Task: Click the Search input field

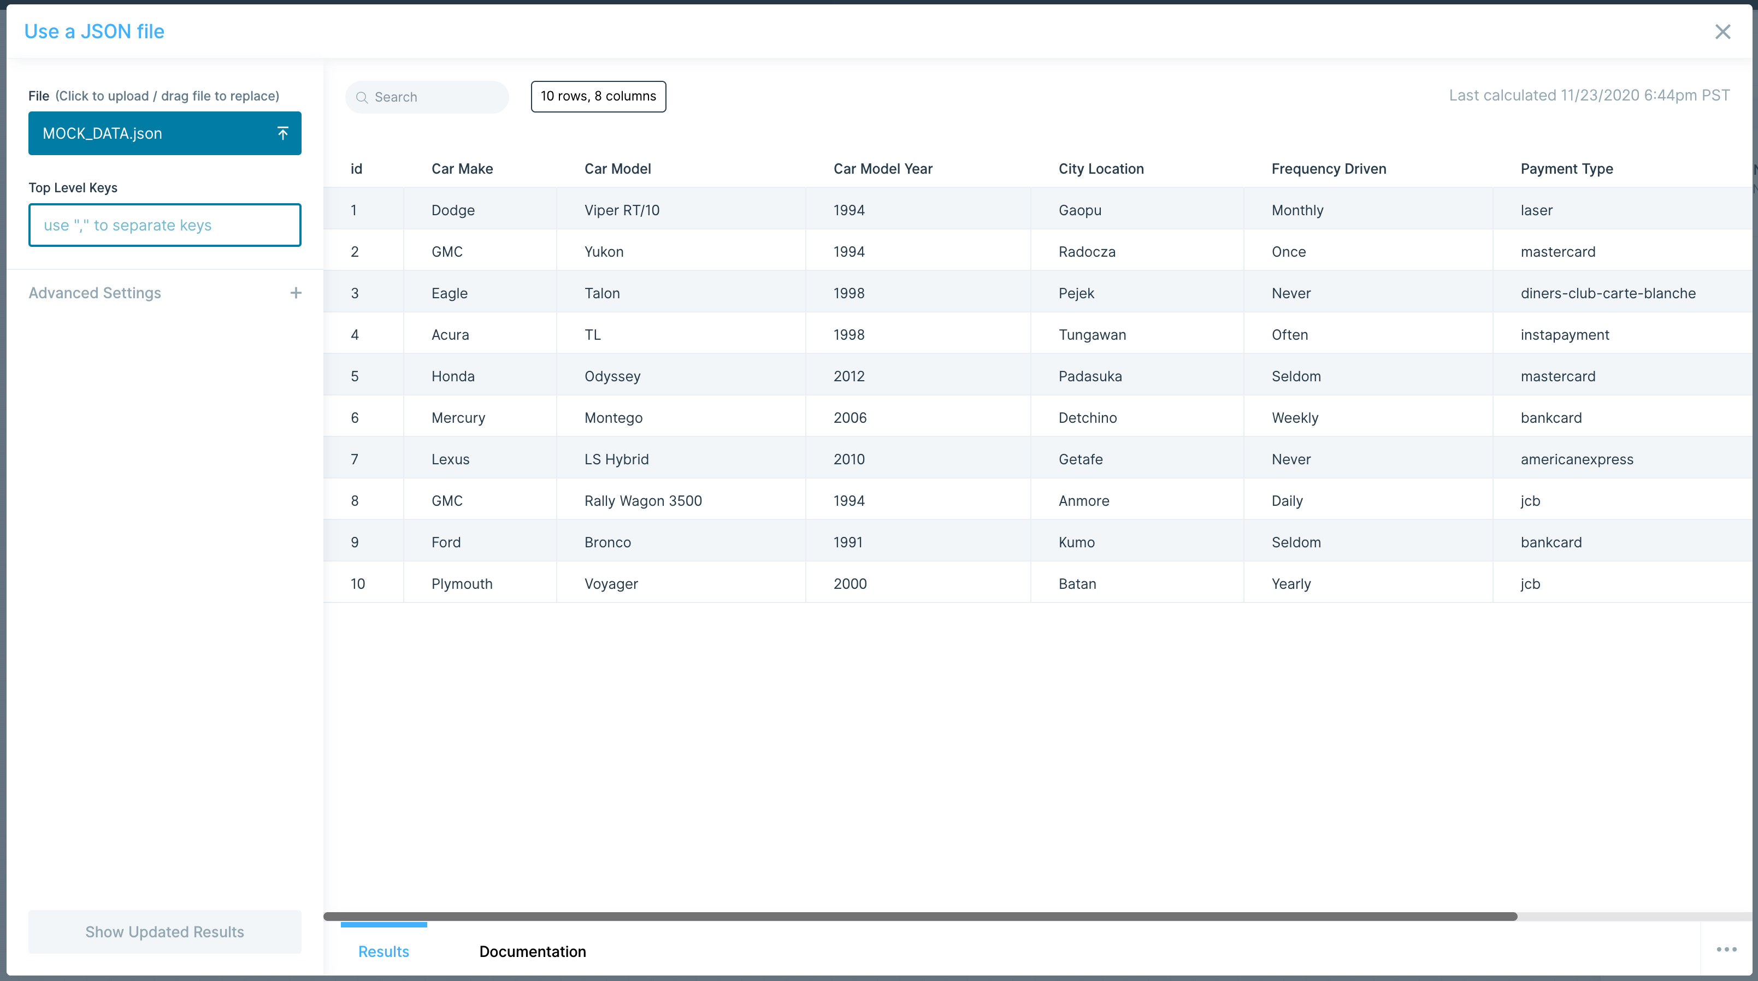Action: click(x=427, y=97)
